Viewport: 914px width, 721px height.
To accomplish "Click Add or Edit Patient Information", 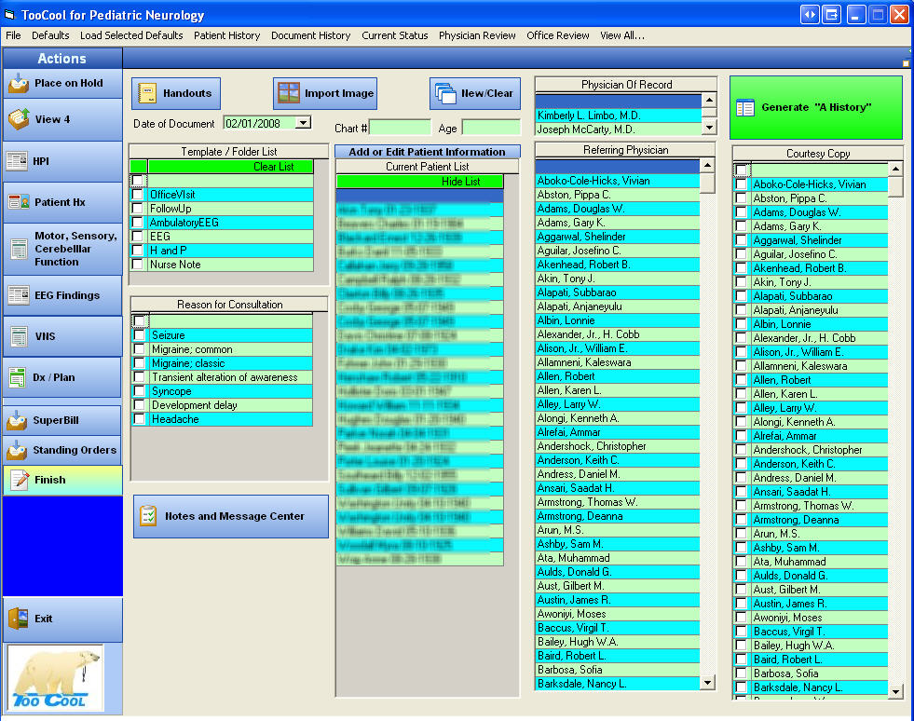I will point(428,152).
